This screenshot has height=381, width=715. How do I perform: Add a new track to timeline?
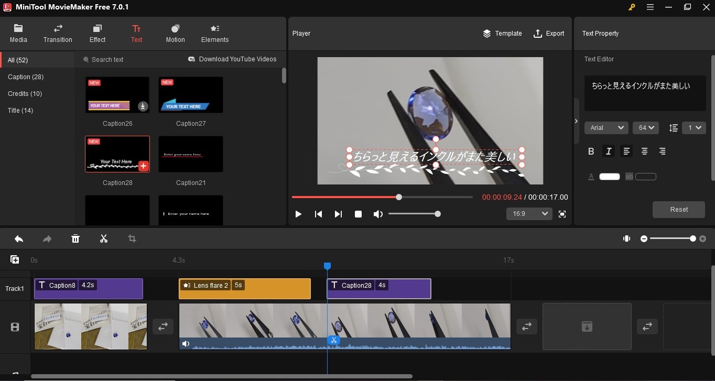click(15, 260)
